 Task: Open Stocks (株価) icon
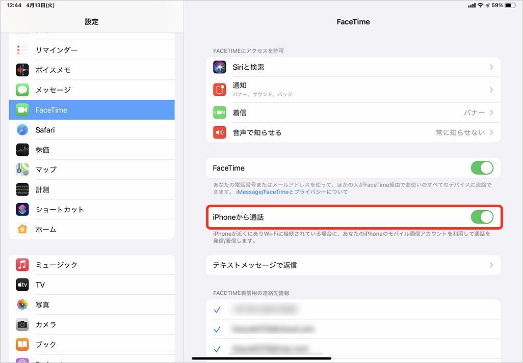22,150
